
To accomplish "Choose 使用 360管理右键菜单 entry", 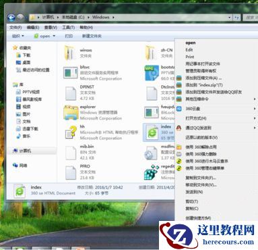I will click(205, 168).
